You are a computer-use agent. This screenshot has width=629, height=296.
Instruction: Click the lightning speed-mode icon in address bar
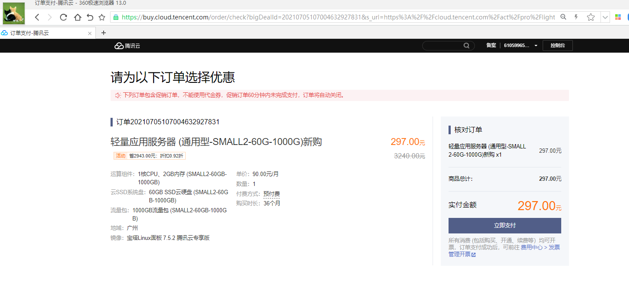click(x=576, y=17)
